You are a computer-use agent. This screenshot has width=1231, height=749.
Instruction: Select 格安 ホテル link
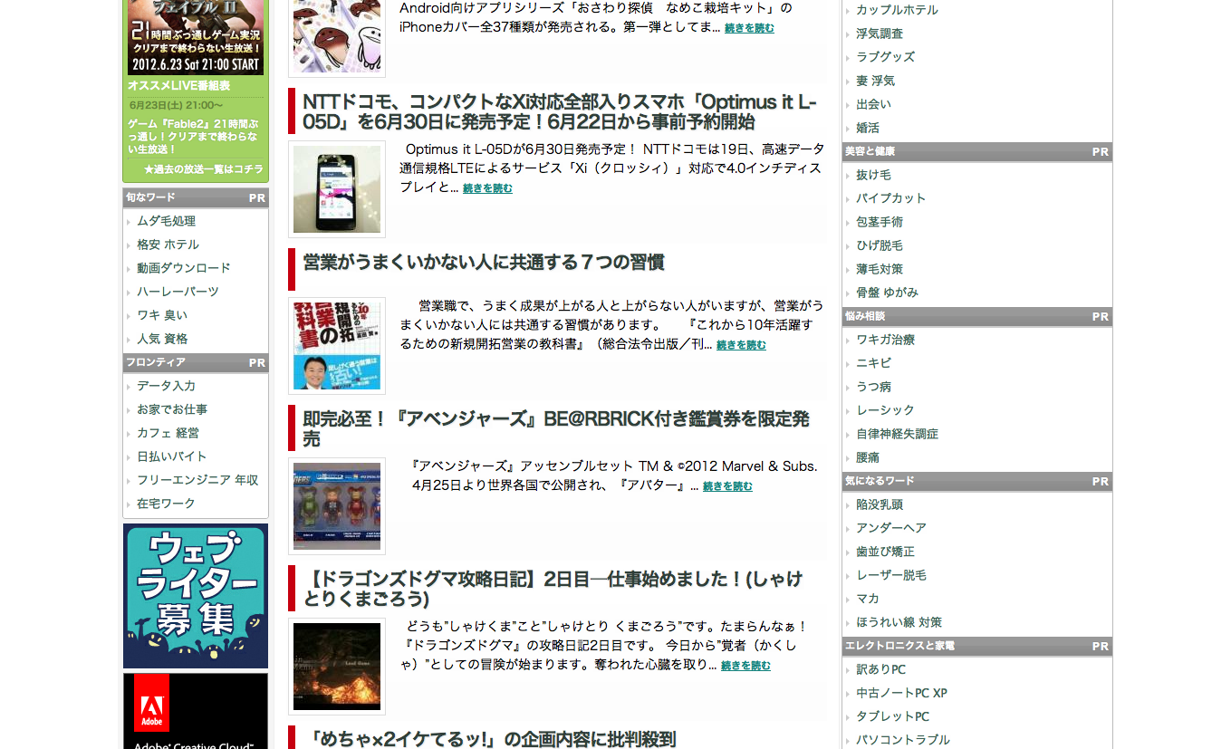168,245
